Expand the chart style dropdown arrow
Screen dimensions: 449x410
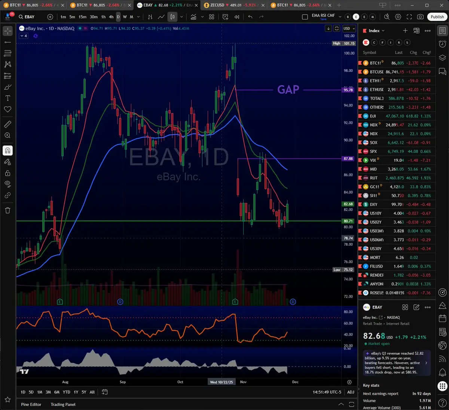[181, 17]
